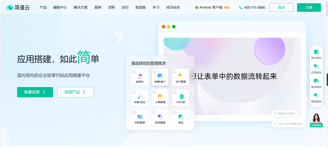The height and width of the screenshot is (149, 328).
Task: Click the Android robot icon
Action: (x=197, y=7)
